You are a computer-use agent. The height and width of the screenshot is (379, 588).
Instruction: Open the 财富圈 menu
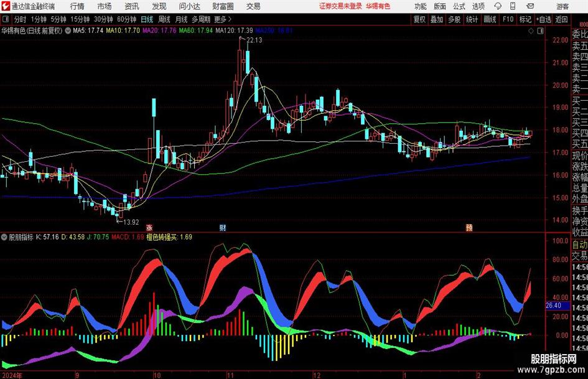coord(223,6)
